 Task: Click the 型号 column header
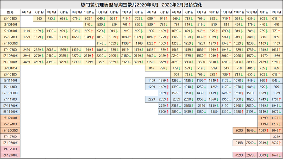click(10, 12)
